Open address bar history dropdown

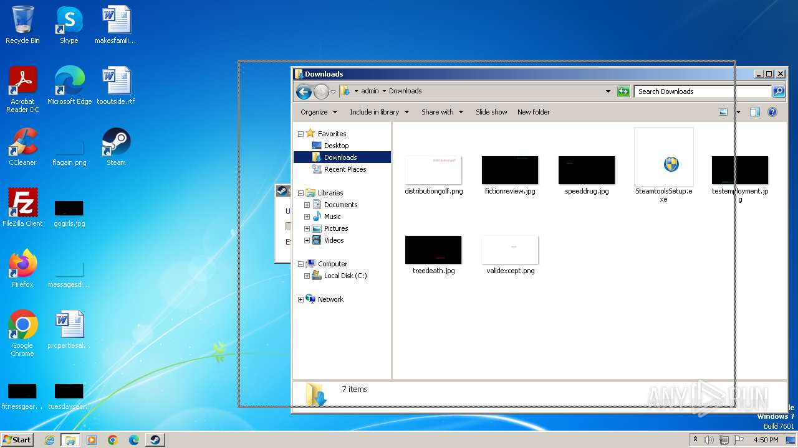608,91
